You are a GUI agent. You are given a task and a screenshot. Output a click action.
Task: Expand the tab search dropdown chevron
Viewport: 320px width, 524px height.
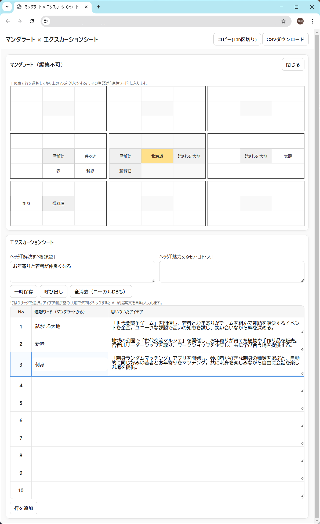7,7
